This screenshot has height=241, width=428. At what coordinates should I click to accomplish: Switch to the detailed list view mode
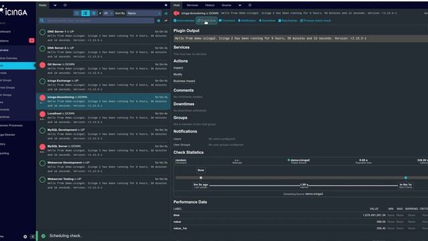pyautogui.click(x=94, y=13)
